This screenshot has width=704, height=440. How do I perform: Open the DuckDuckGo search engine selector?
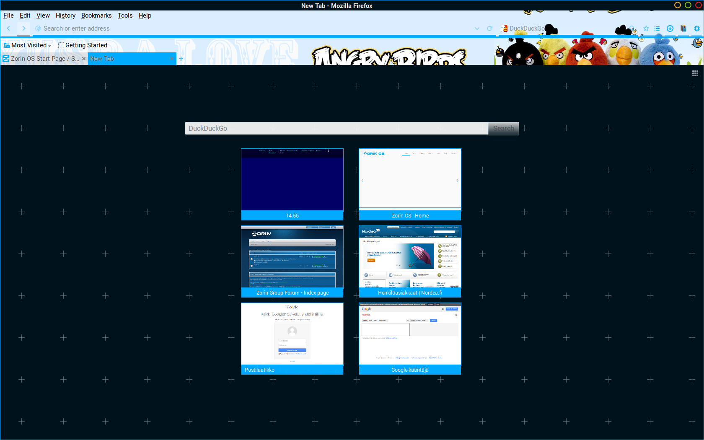tap(505, 28)
